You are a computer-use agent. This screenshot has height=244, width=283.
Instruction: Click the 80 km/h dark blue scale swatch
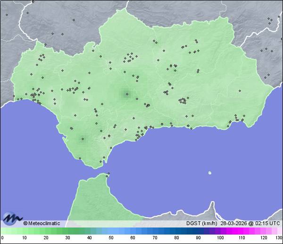pos(176,231)
